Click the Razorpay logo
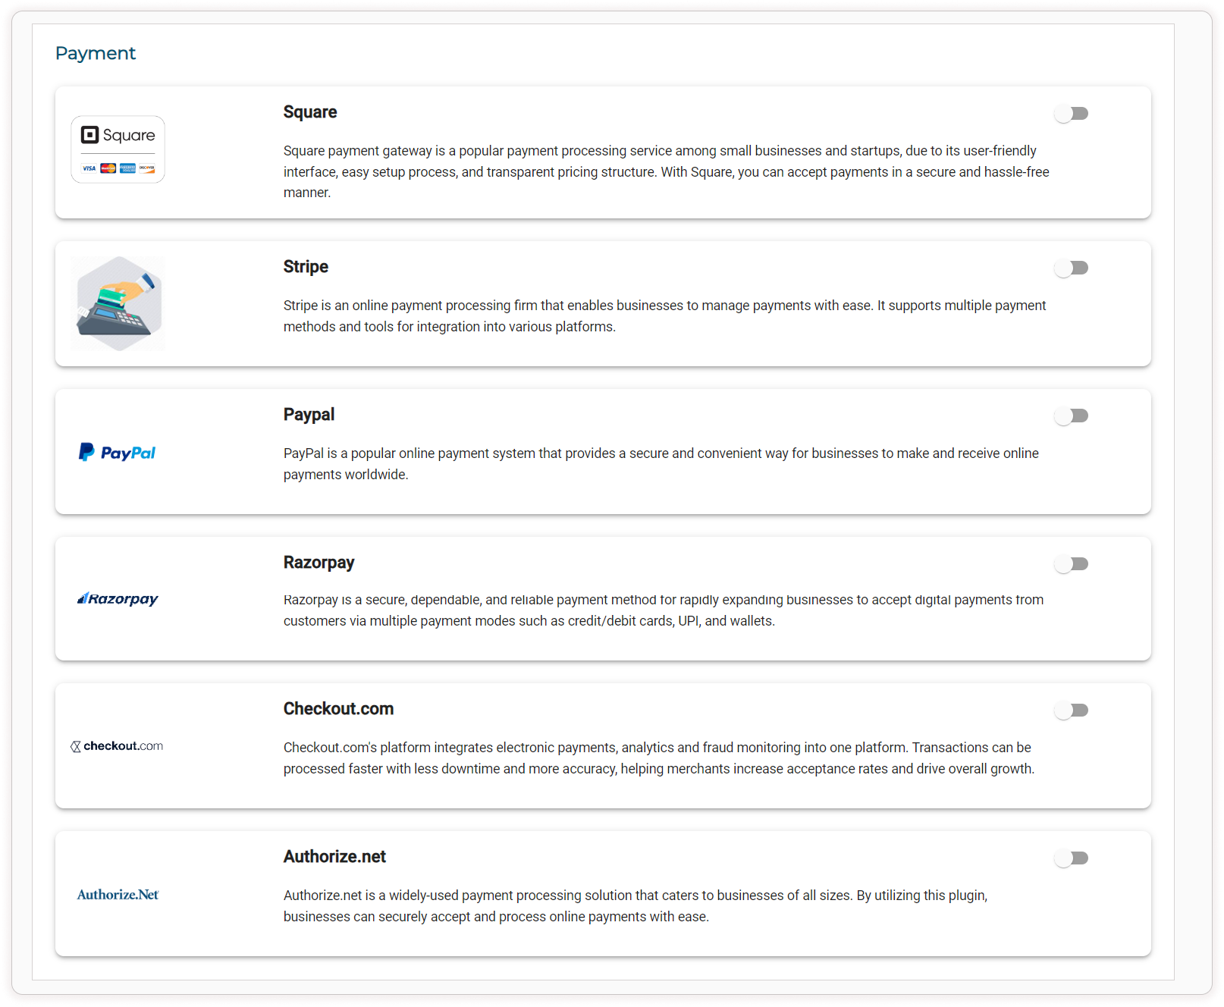Viewport: 1224px width, 1007px height. tap(118, 599)
